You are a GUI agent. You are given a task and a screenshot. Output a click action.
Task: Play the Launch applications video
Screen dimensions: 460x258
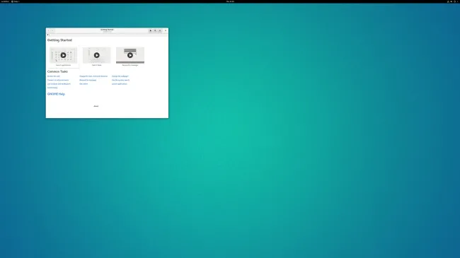[x=63, y=55]
